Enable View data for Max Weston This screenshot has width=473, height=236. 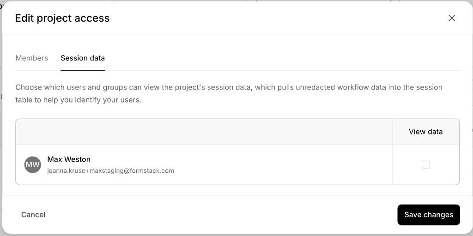click(425, 165)
